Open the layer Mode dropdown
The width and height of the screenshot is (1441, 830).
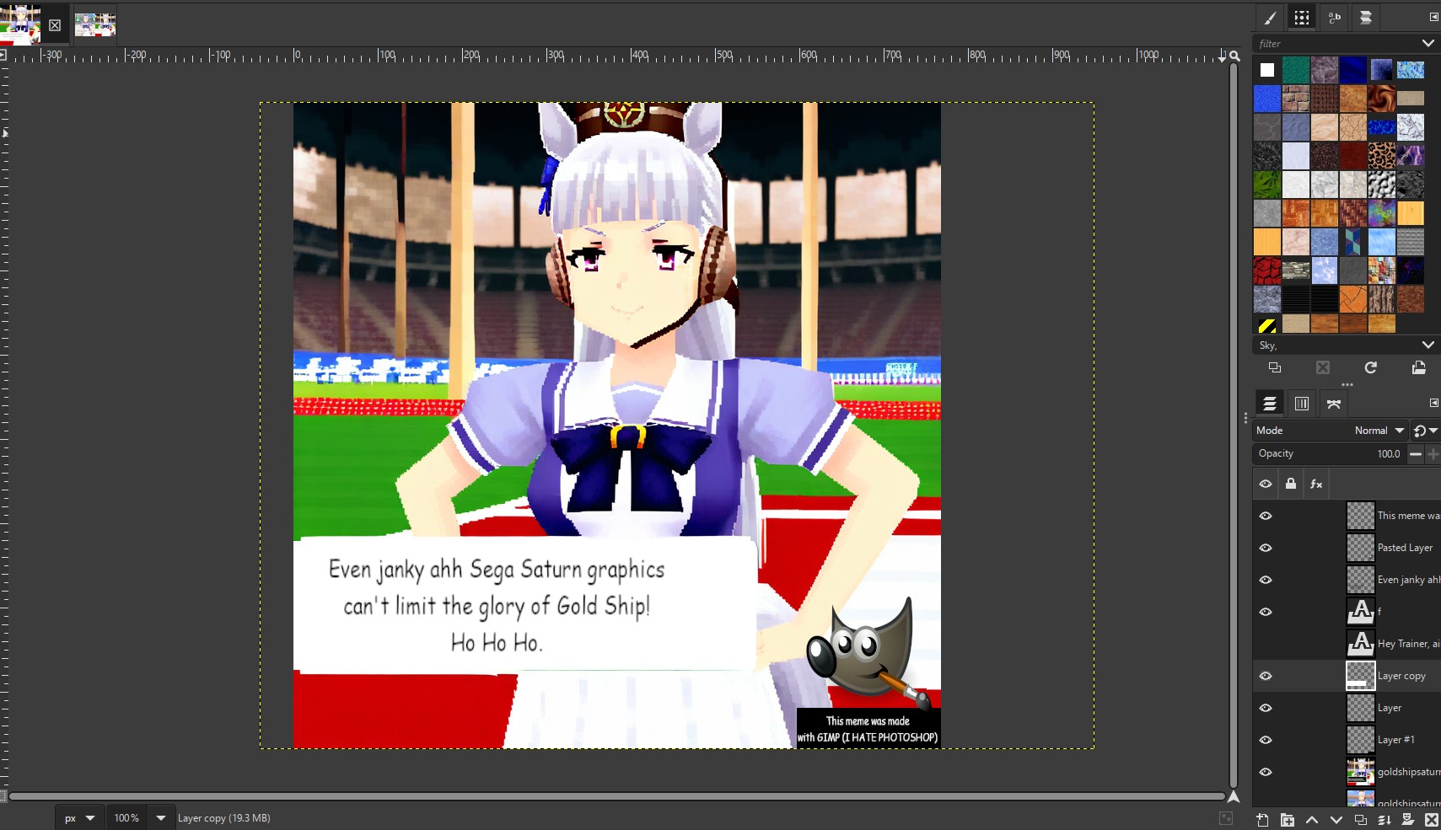point(1330,431)
